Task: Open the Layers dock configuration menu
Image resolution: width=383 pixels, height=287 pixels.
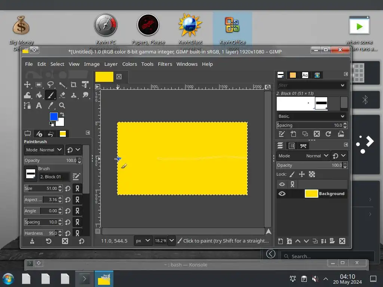Action: point(346,145)
